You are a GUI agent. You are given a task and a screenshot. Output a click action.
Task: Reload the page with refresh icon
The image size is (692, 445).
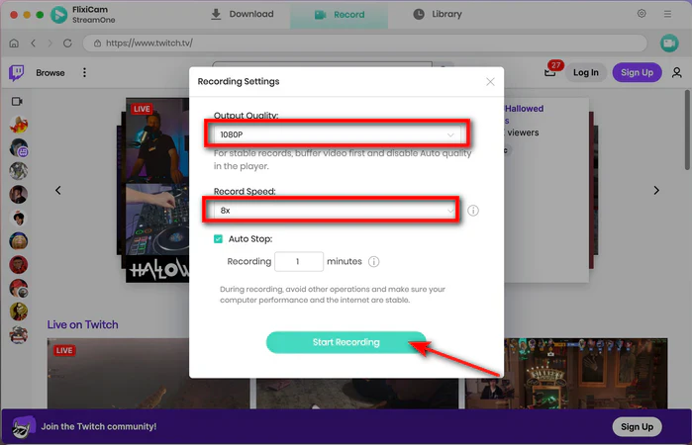(x=67, y=44)
